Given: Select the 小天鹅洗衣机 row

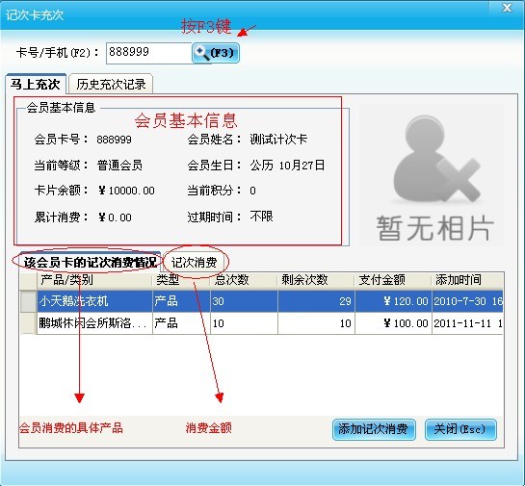Looking at the screenshot, I should point(261,301).
